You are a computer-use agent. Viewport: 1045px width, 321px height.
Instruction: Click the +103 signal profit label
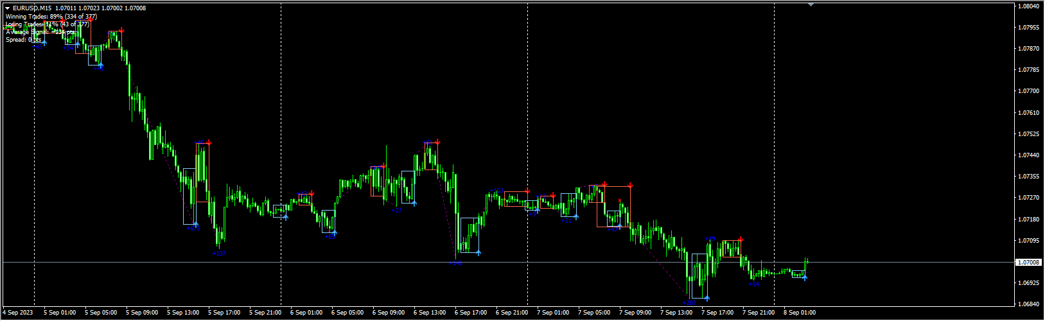497,191
